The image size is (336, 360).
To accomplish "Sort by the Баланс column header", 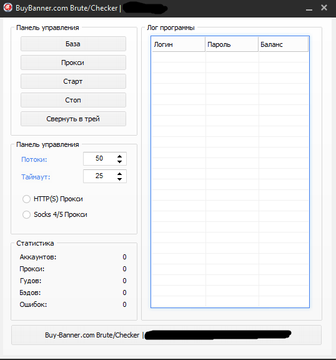I will point(284,44).
